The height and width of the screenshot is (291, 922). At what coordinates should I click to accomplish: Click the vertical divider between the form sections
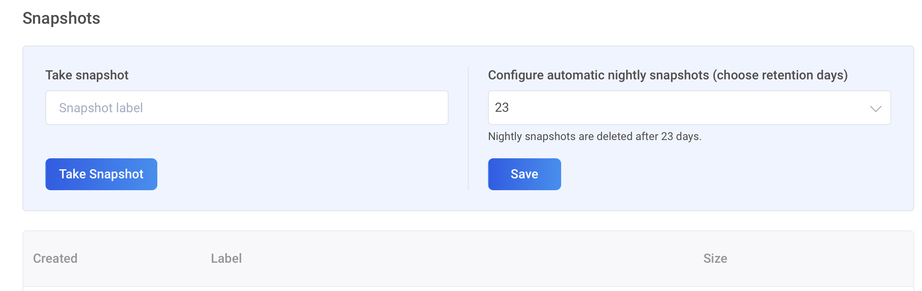pos(468,128)
